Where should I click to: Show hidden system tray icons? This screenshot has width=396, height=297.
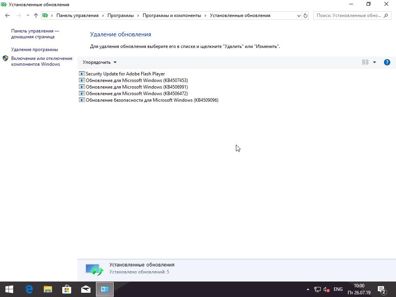point(308,289)
